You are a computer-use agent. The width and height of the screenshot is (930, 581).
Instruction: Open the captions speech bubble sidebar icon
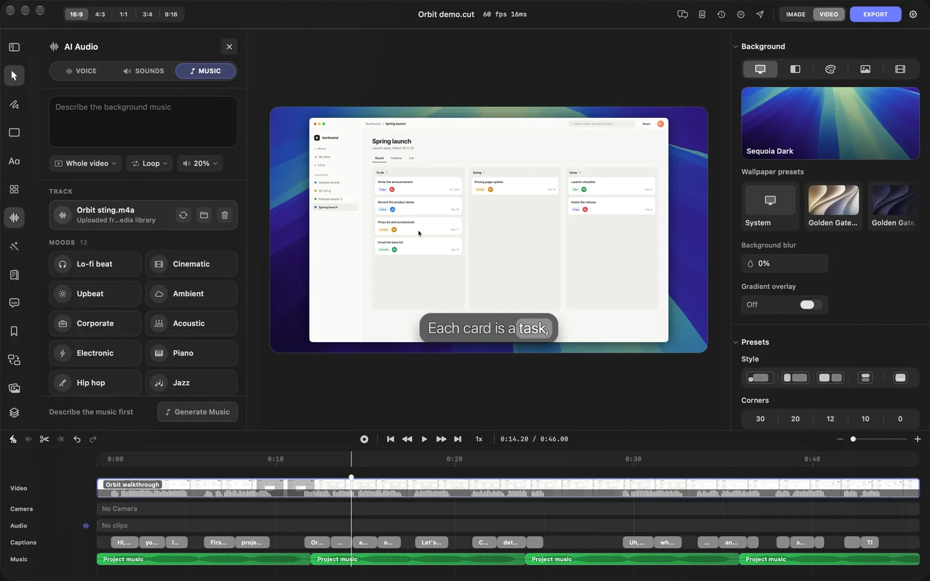click(14, 303)
